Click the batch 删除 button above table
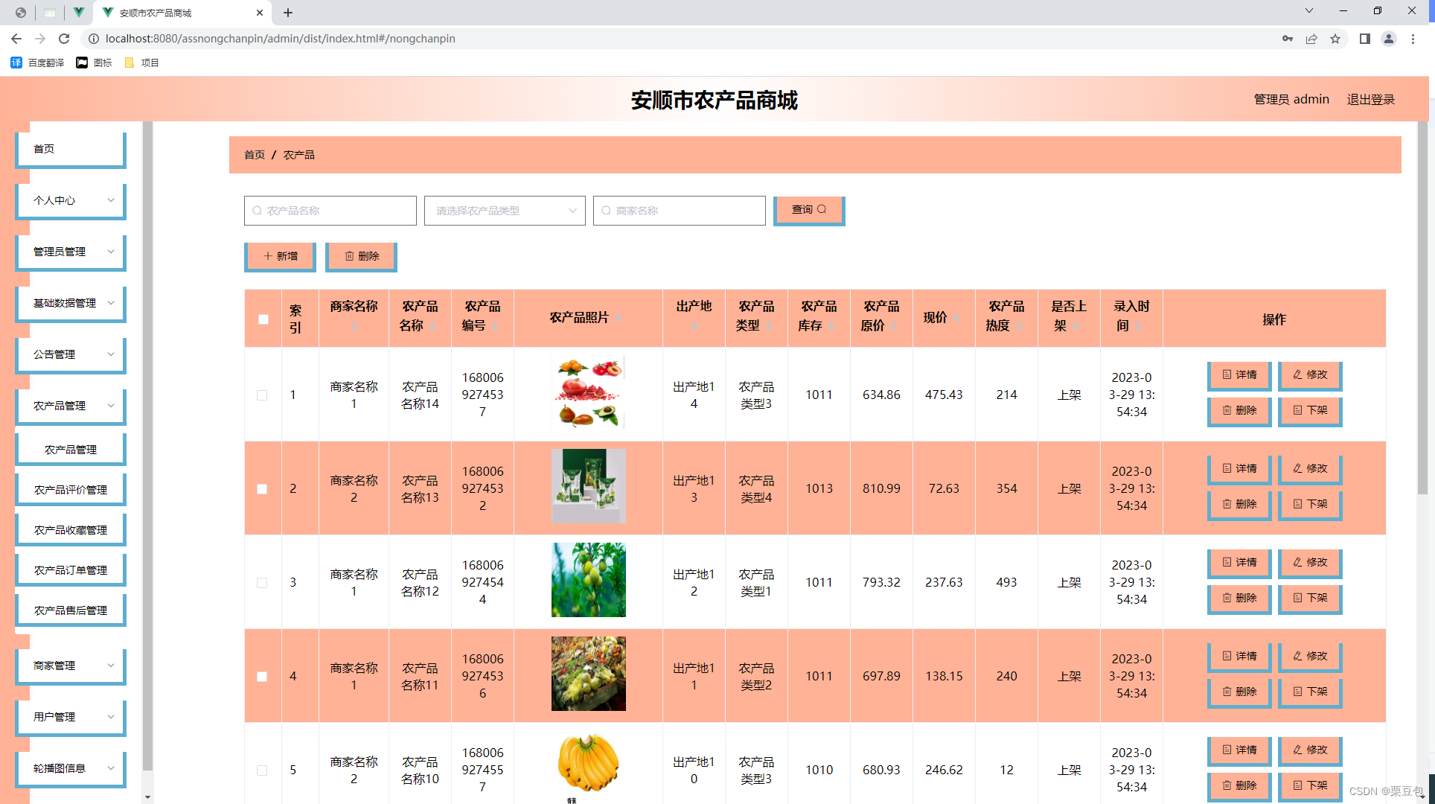 click(361, 256)
